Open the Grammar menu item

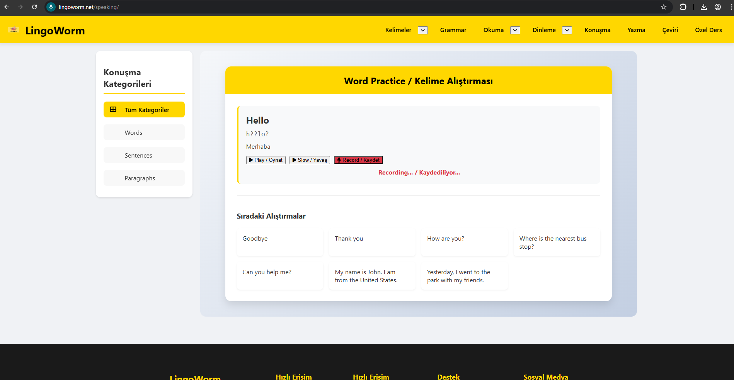pos(453,30)
